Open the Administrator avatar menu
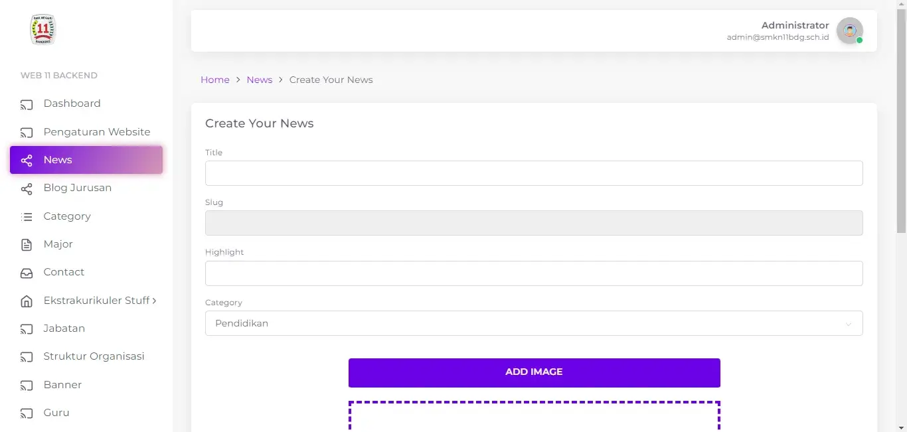 pyautogui.click(x=850, y=31)
